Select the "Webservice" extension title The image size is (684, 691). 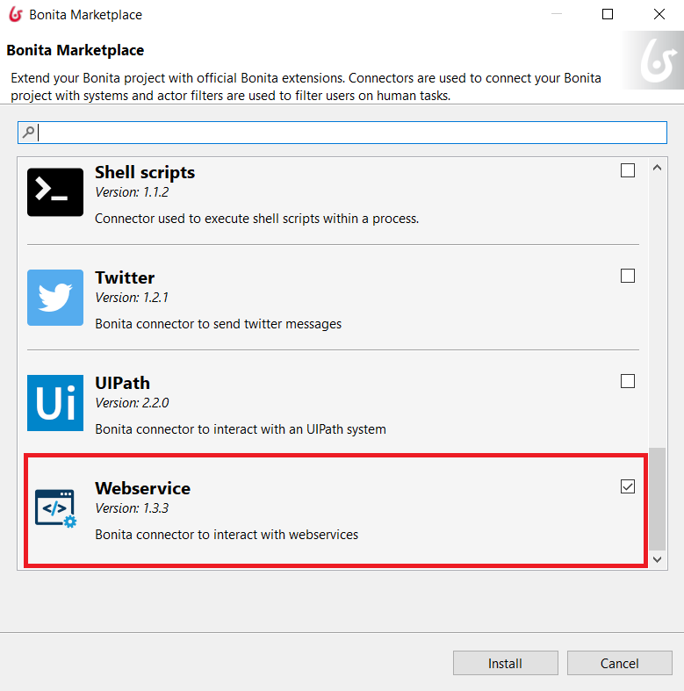[143, 488]
